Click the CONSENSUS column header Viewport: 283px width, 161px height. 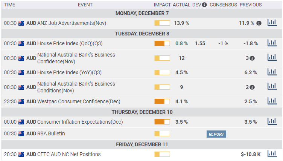coord(223,5)
